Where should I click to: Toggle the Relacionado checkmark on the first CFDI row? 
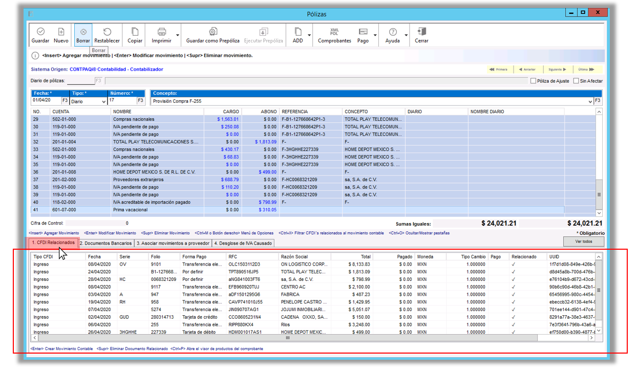514,264
